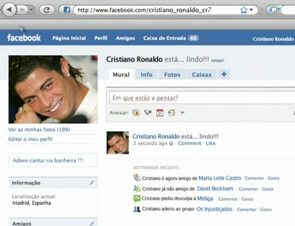Click Gosto on the Marta Leite Castro activity
The height and width of the screenshot is (226, 295).
pyautogui.click(x=273, y=178)
